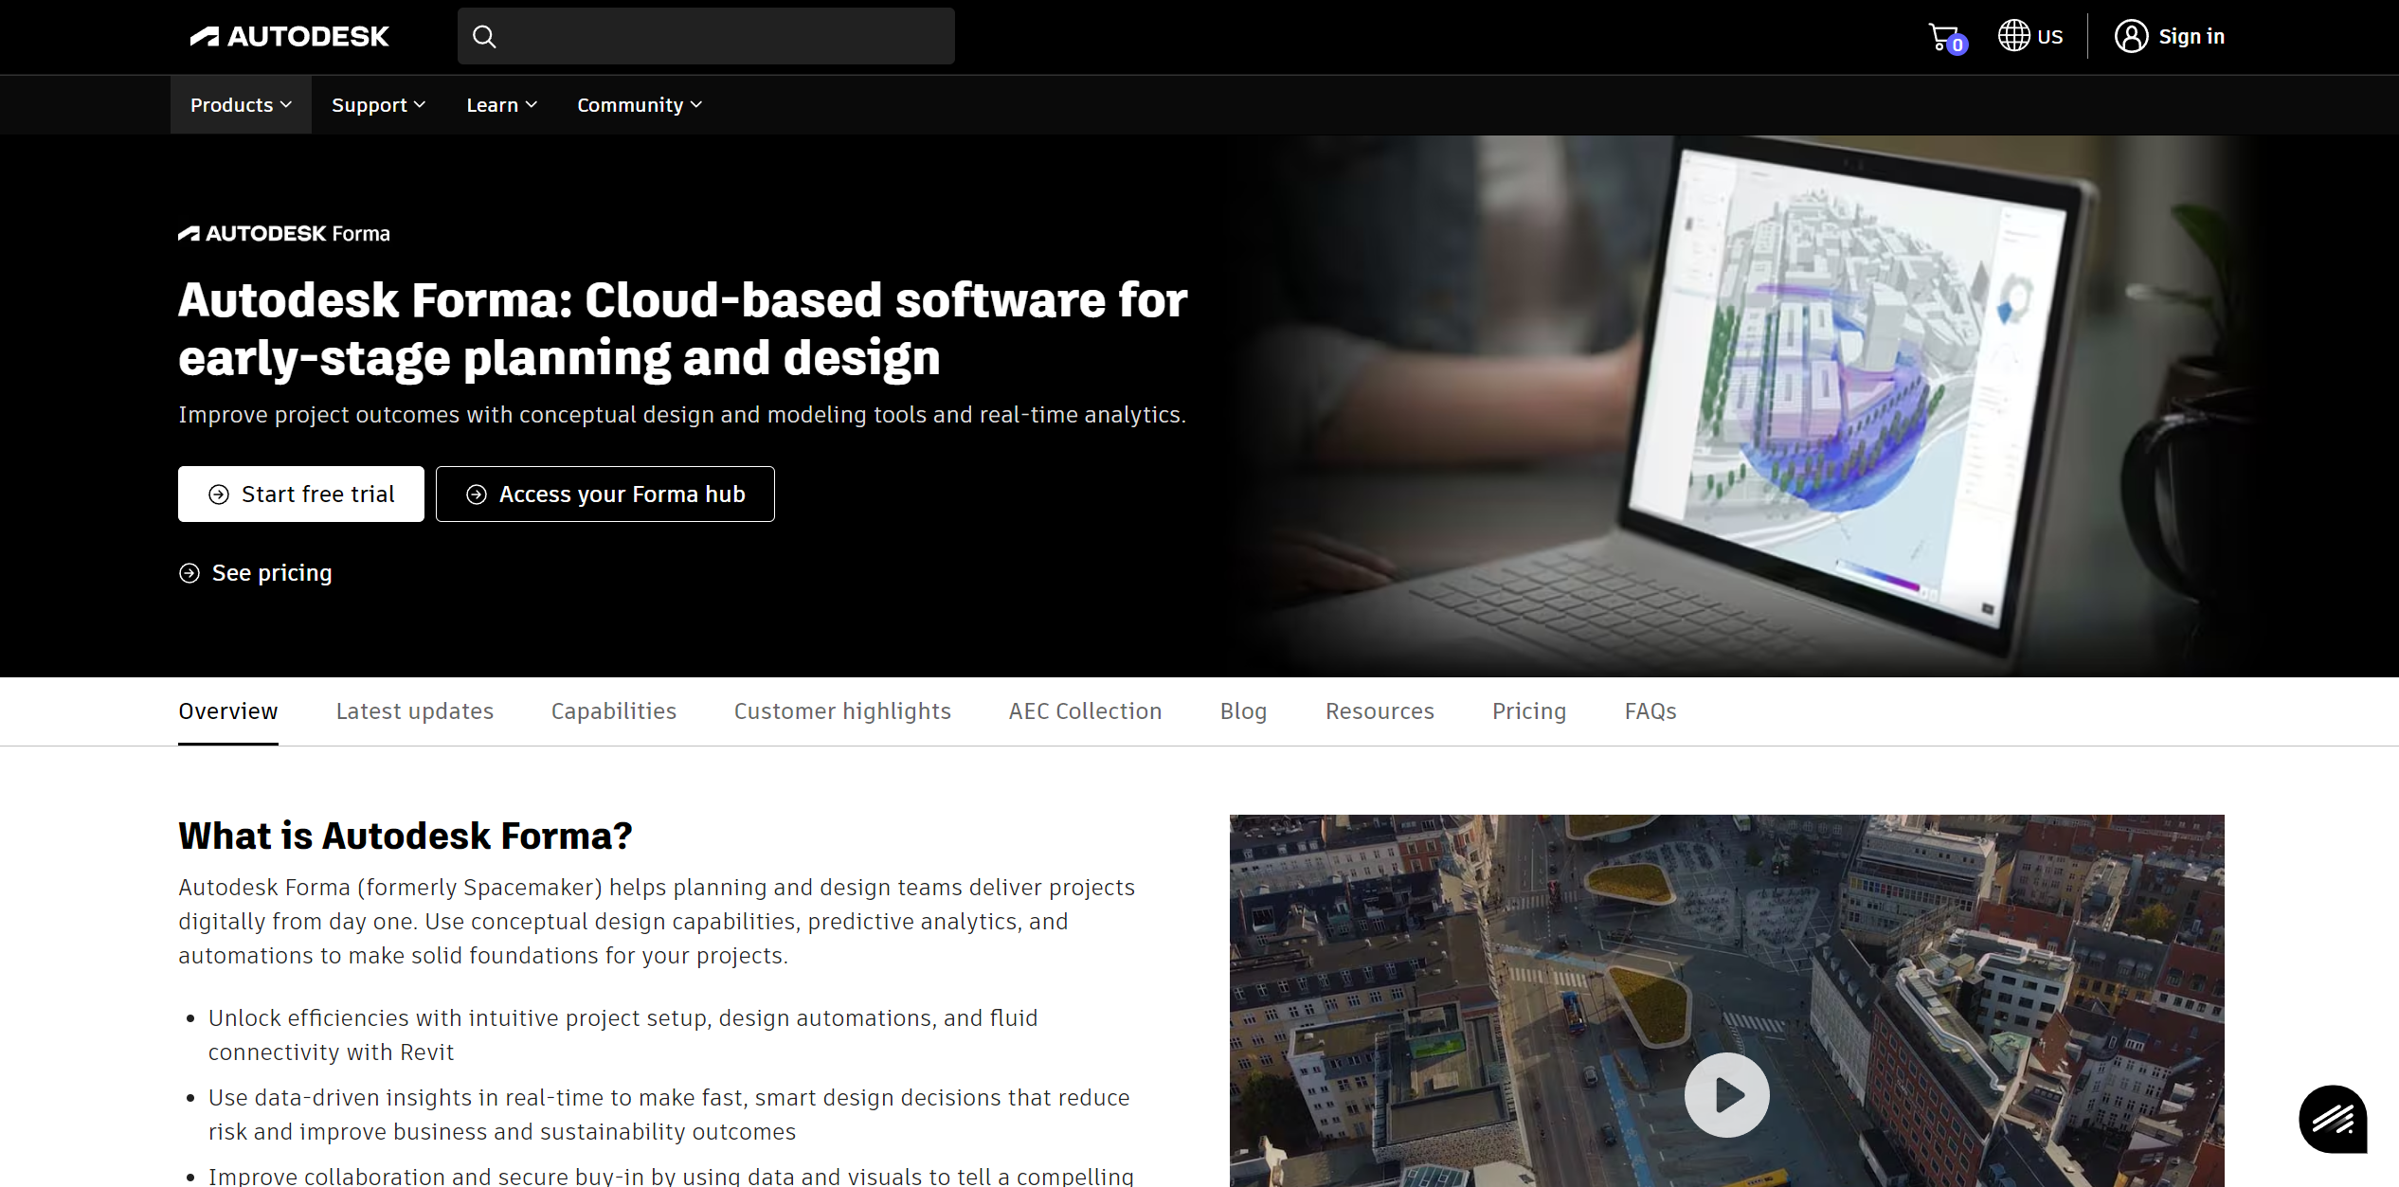This screenshot has width=2399, height=1187.
Task: Click the Autodesk logo
Action: coord(287,36)
